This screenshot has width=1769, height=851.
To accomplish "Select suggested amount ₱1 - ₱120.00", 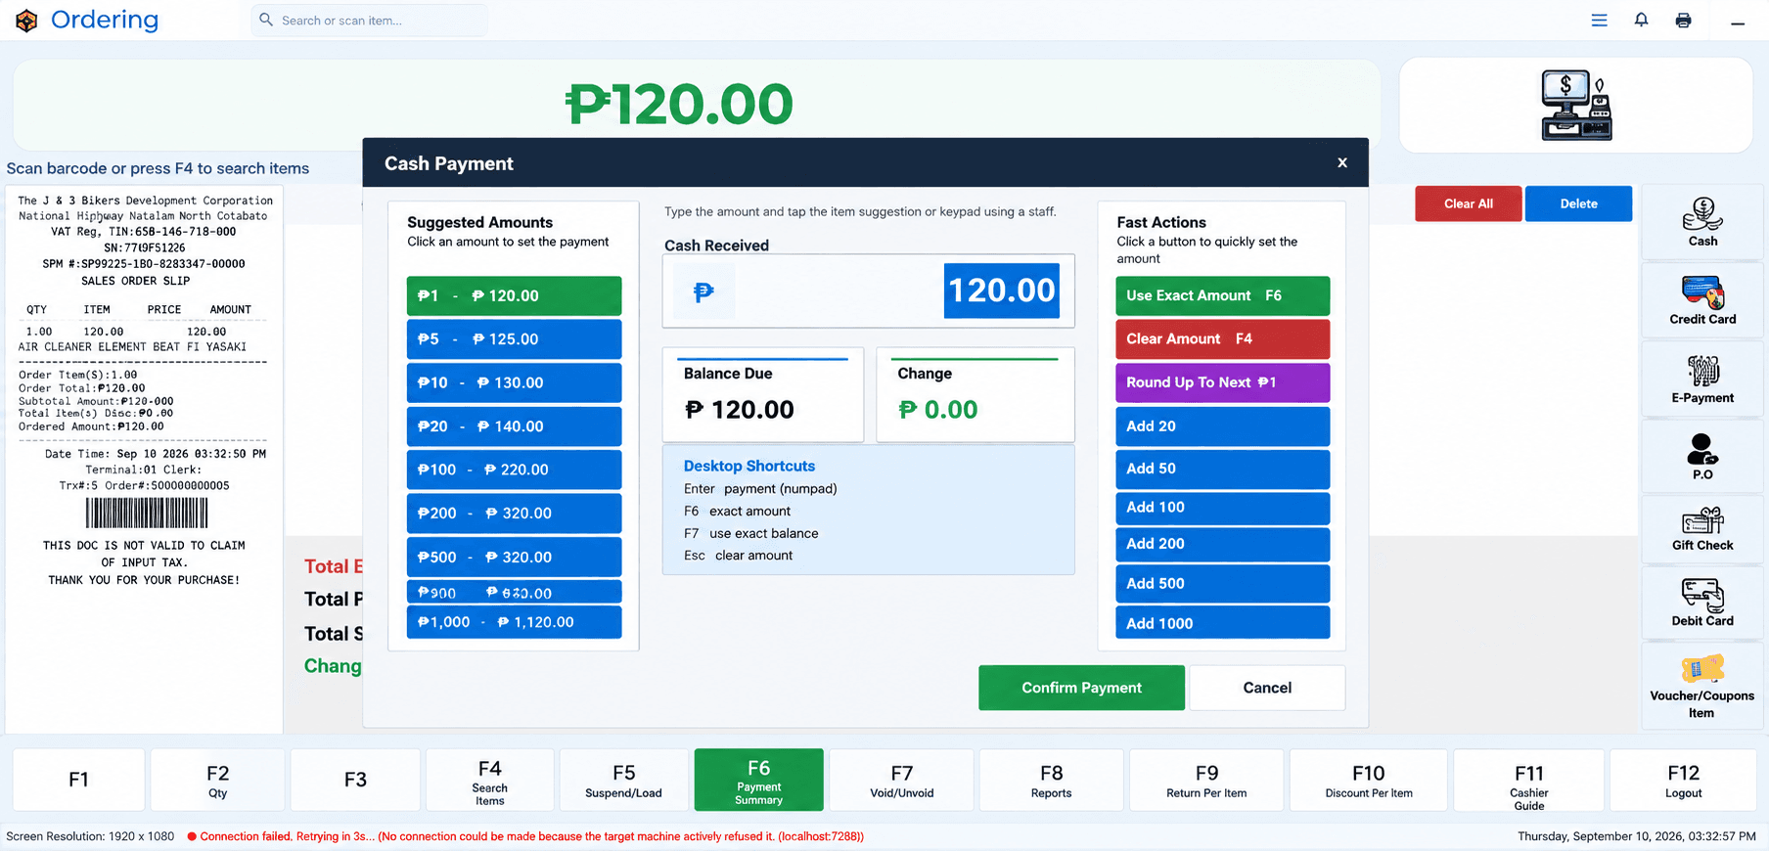I will 514,295.
